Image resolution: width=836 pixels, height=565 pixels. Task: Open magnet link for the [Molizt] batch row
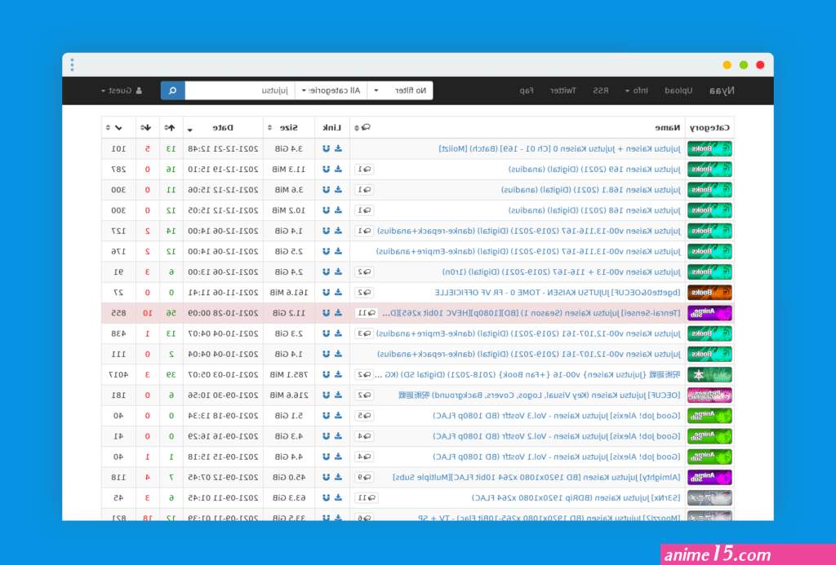pos(327,148)
